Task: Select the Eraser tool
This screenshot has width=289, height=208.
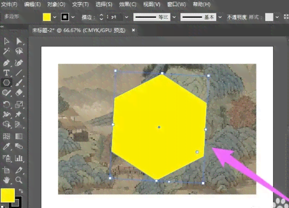Action: [19, 93]
